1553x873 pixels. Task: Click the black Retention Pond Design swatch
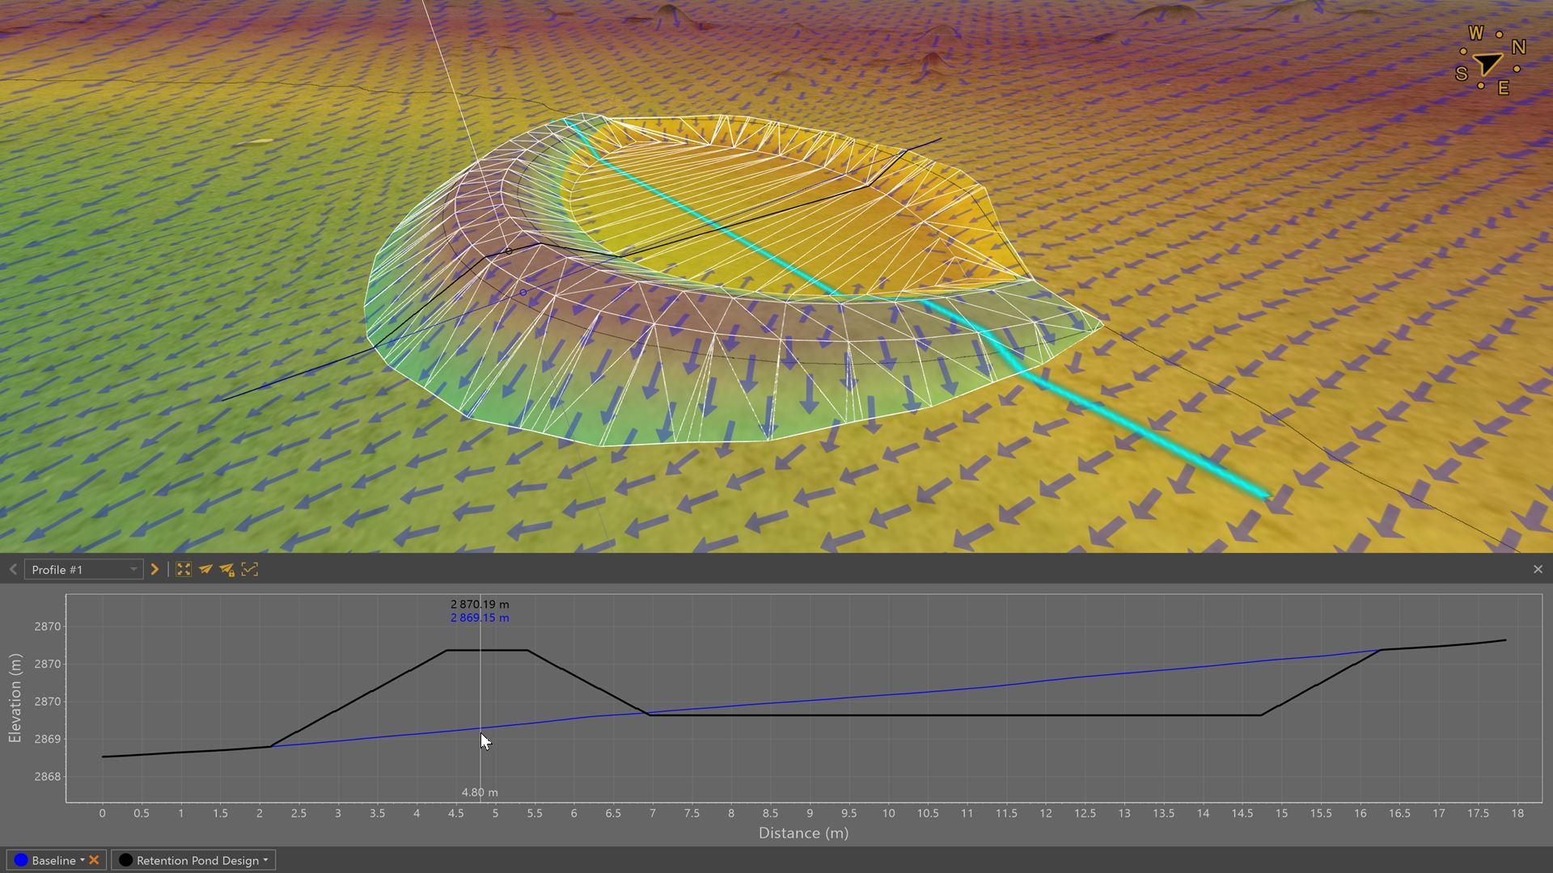125,860
